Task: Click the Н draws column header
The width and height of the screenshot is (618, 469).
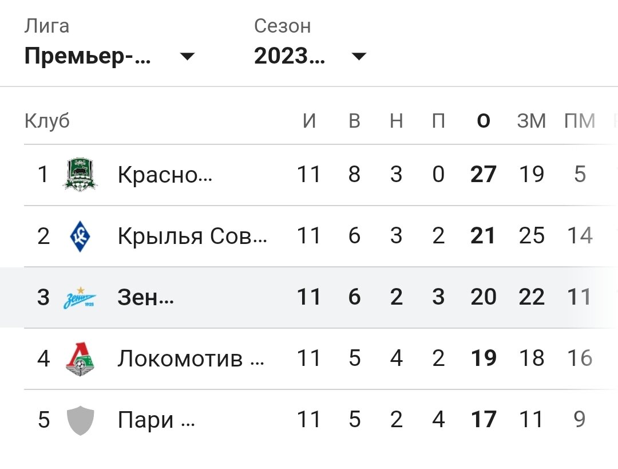Action: [397, 121]
